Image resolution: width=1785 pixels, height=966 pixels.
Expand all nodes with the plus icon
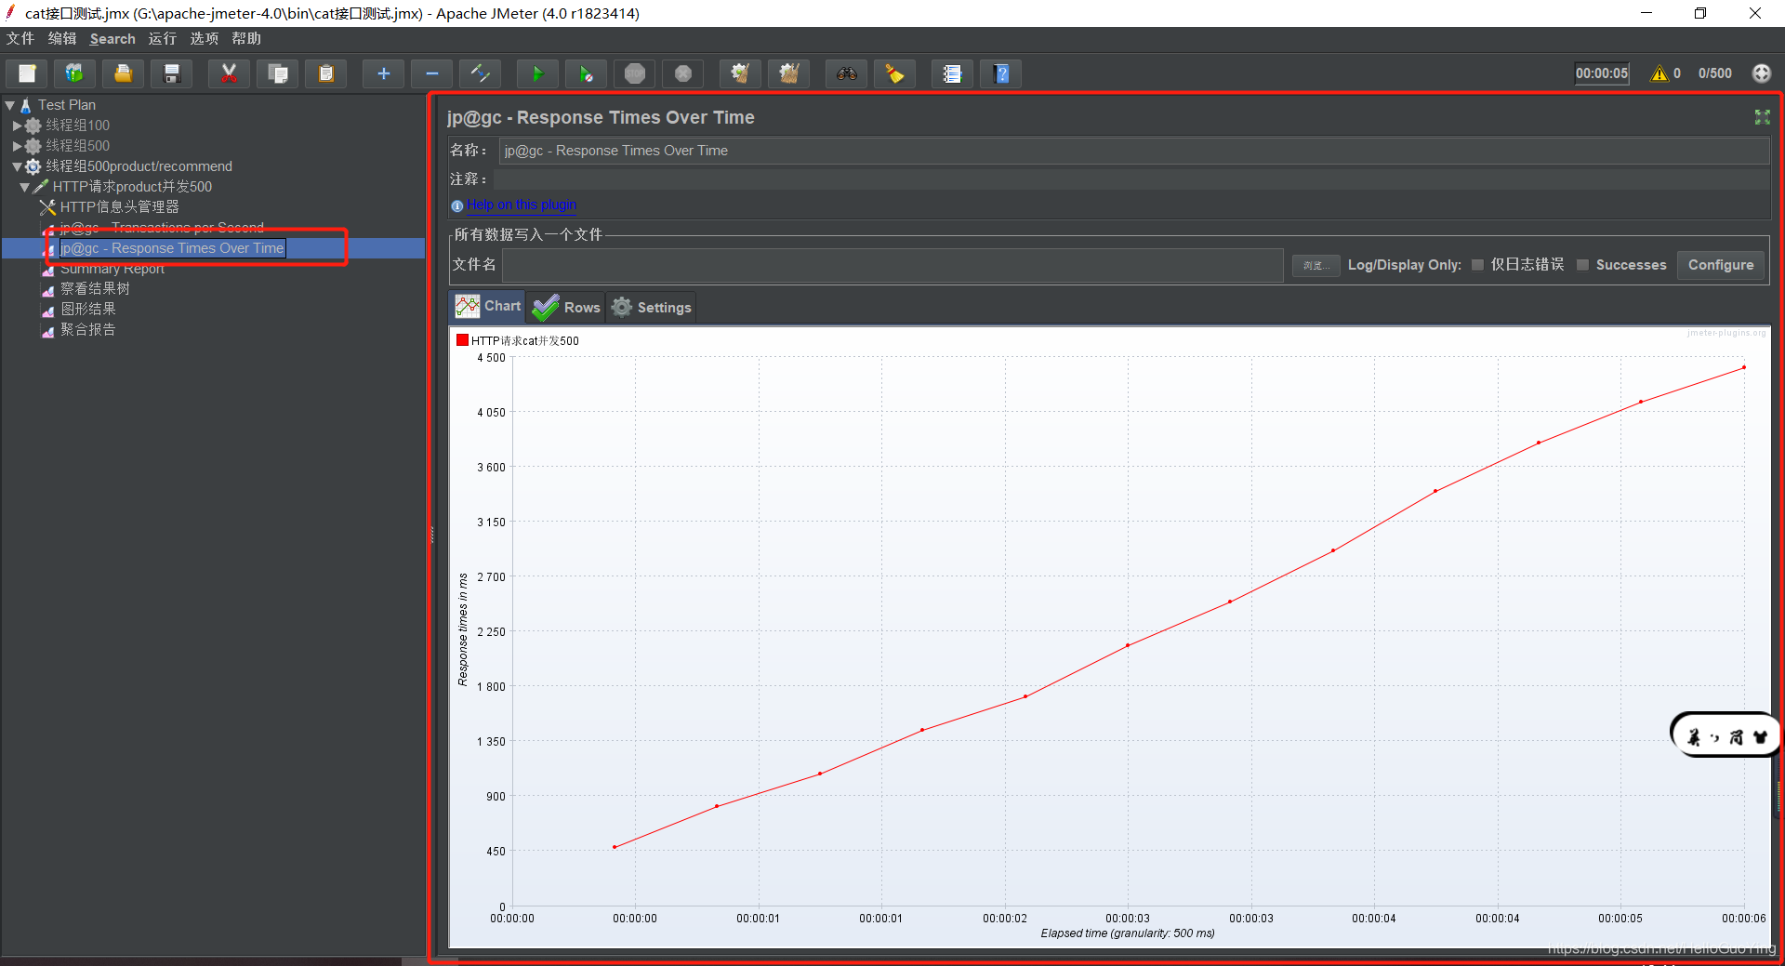point(383,73)
